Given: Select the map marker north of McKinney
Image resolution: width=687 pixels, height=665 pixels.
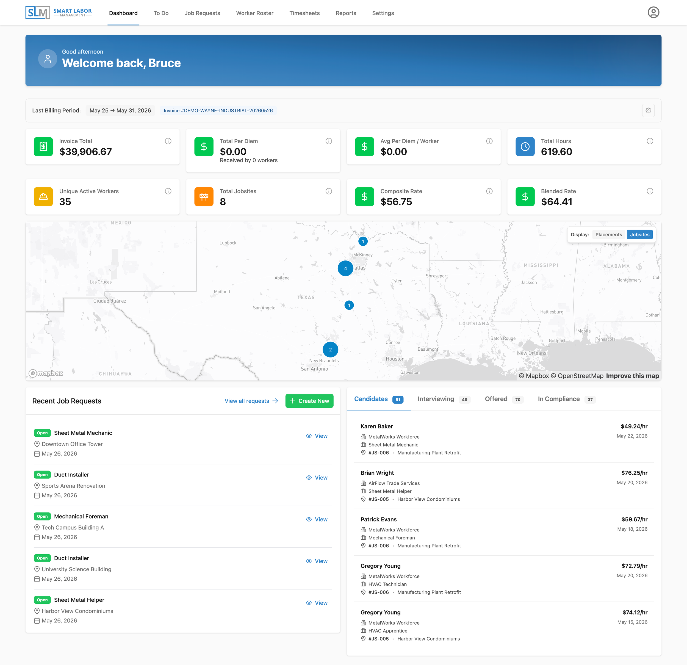Looking at the screenshot, I should pyautogui.click(x=363, y=241).
